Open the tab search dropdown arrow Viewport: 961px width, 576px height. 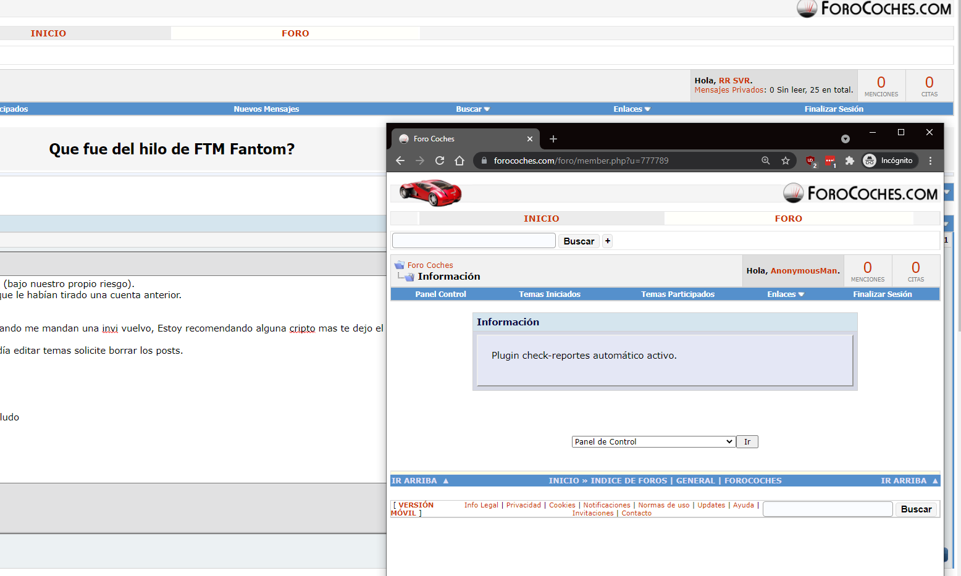coord(846,139)
